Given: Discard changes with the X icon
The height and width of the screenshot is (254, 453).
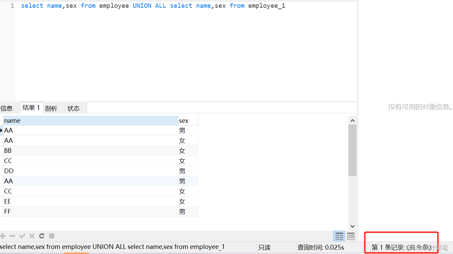Looking at the screenshot, I should tap(32, 236).
